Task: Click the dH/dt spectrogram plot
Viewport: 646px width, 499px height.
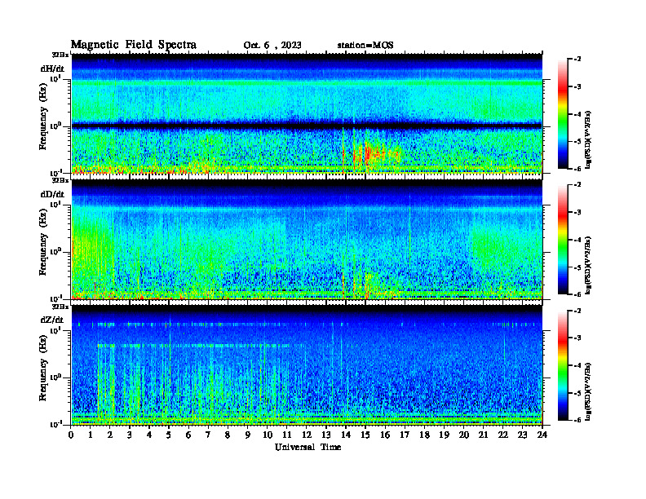Action: click(x=307, y=113)
